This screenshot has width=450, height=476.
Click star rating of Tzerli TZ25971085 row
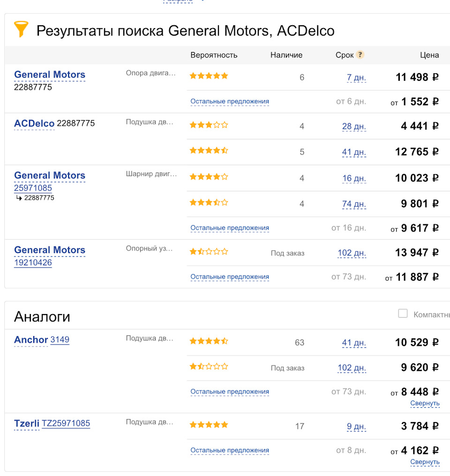coord(209,425)
